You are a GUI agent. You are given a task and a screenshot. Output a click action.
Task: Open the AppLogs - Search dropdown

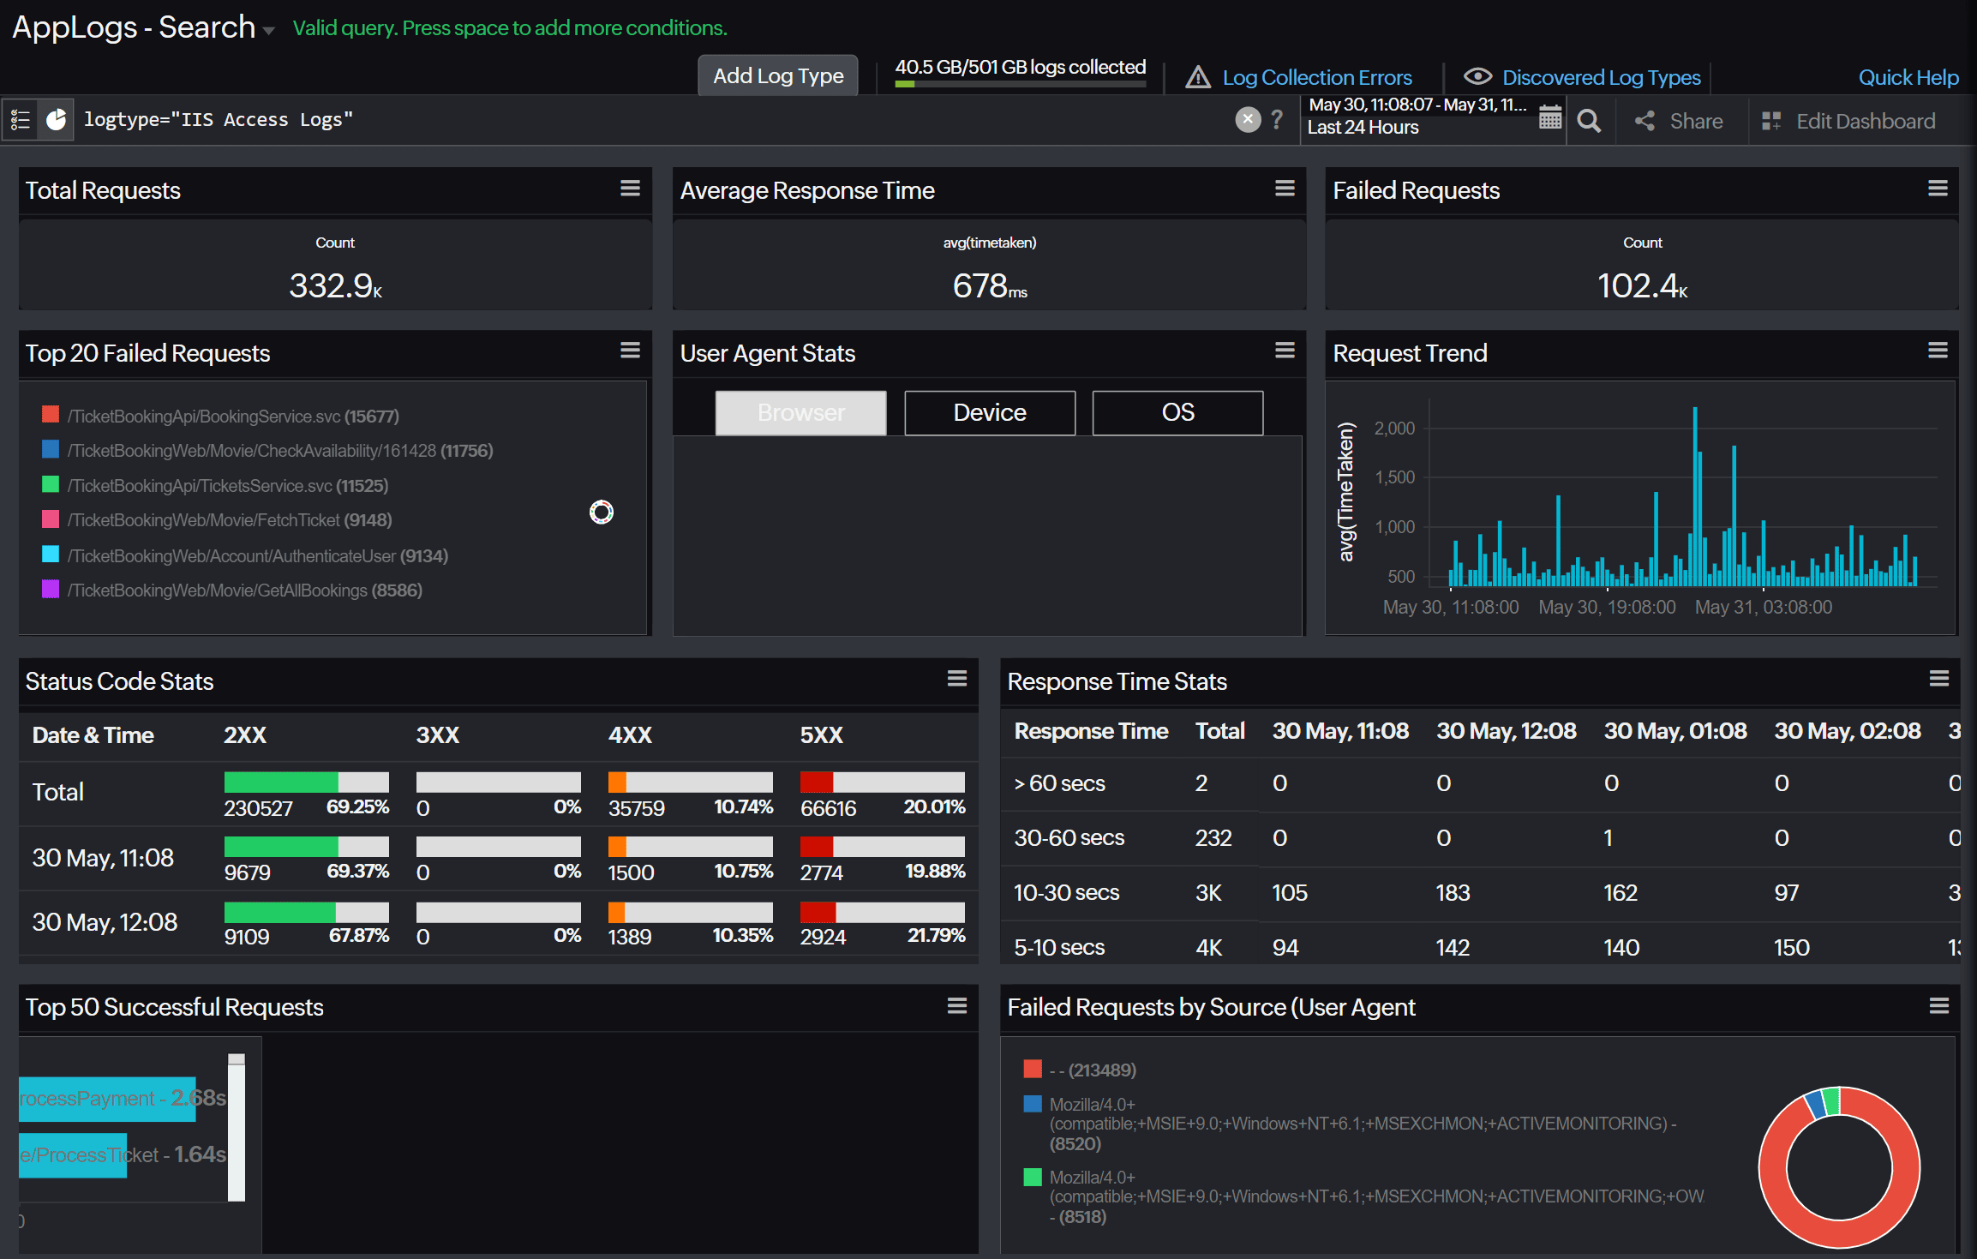tap(268, 28)
